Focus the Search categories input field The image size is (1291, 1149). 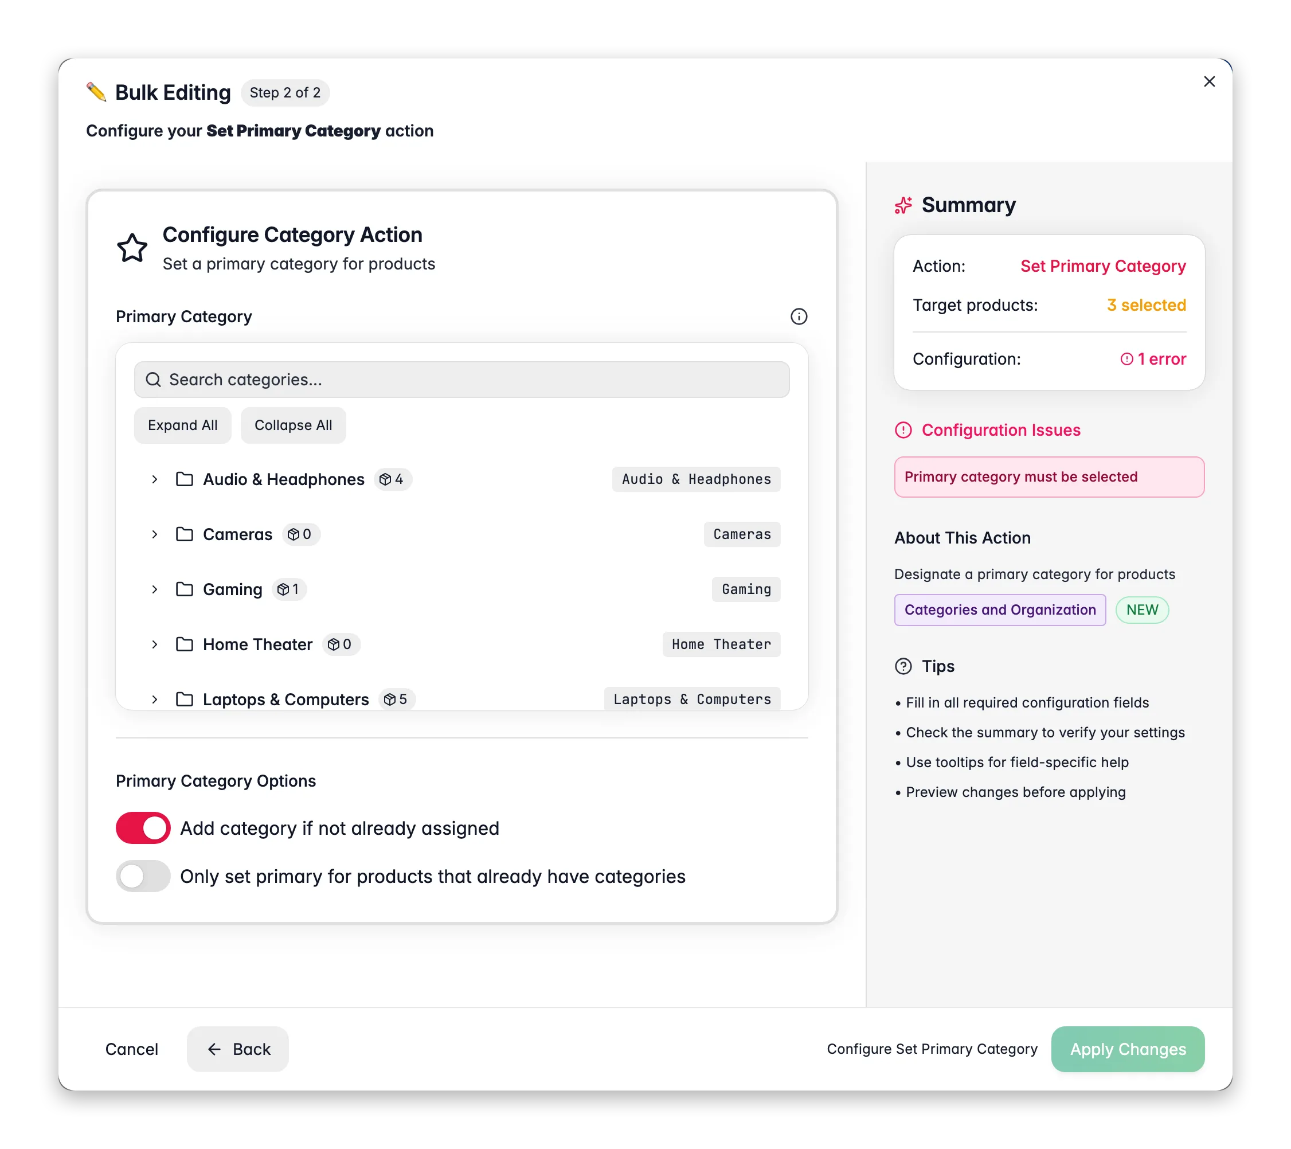pos(461,380)
